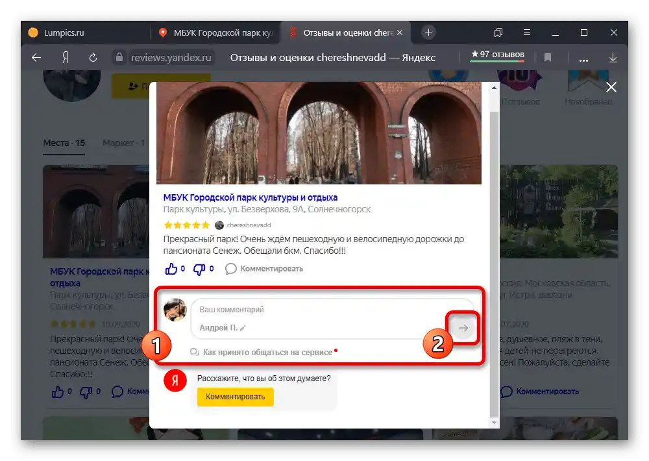Reload the page with the refresh icon
Image resolution: width=649 pixels, height=461 pixels.
(93, 57)
